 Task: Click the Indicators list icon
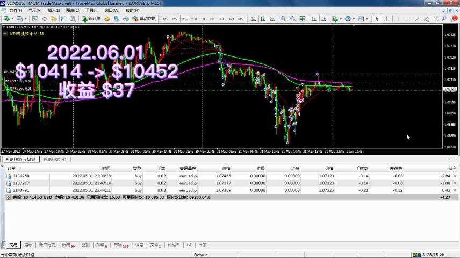335,19
